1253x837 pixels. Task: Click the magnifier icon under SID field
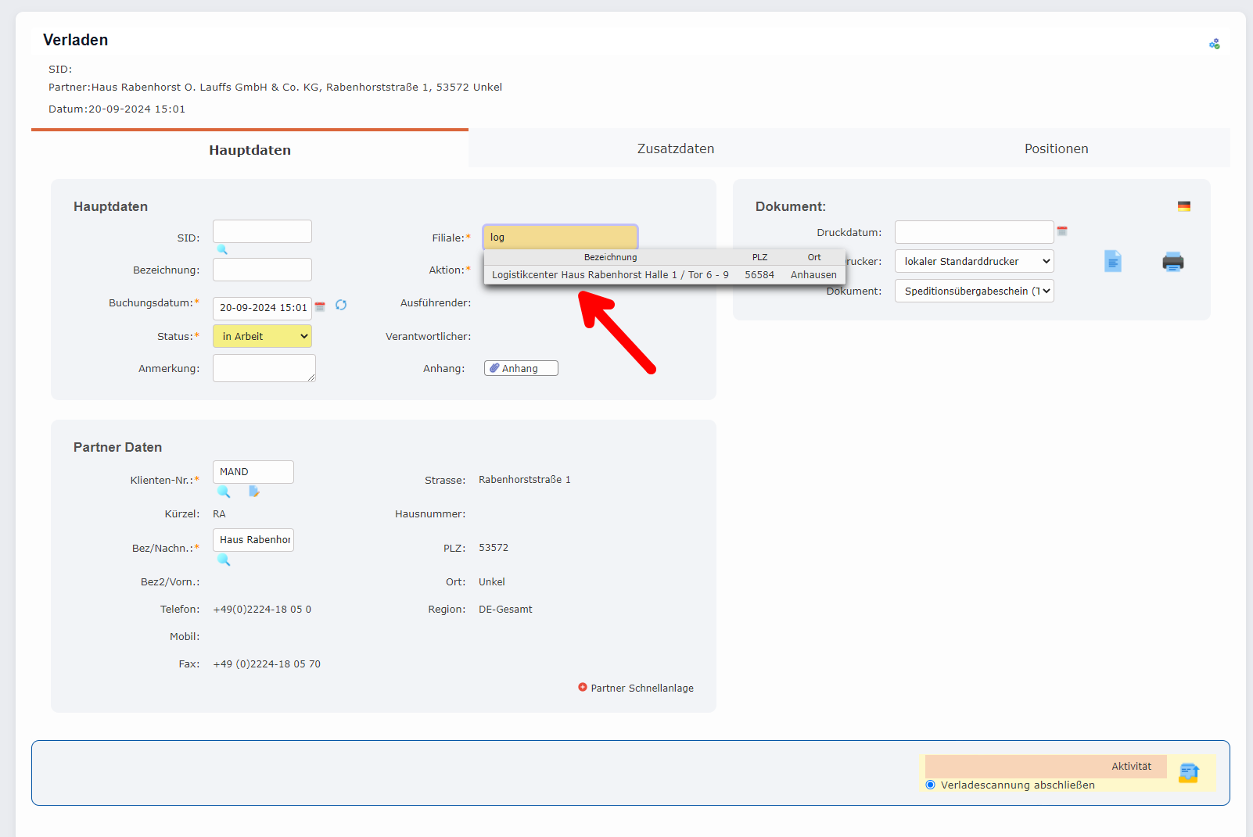click(222, 249)
